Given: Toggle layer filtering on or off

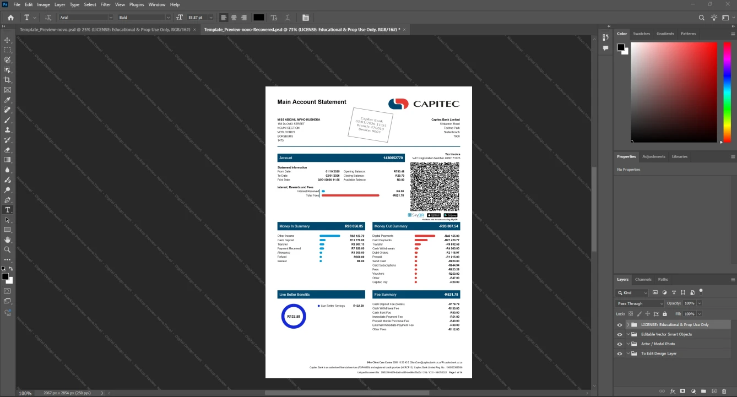Looking at the screenshot, I should (701, 291).
